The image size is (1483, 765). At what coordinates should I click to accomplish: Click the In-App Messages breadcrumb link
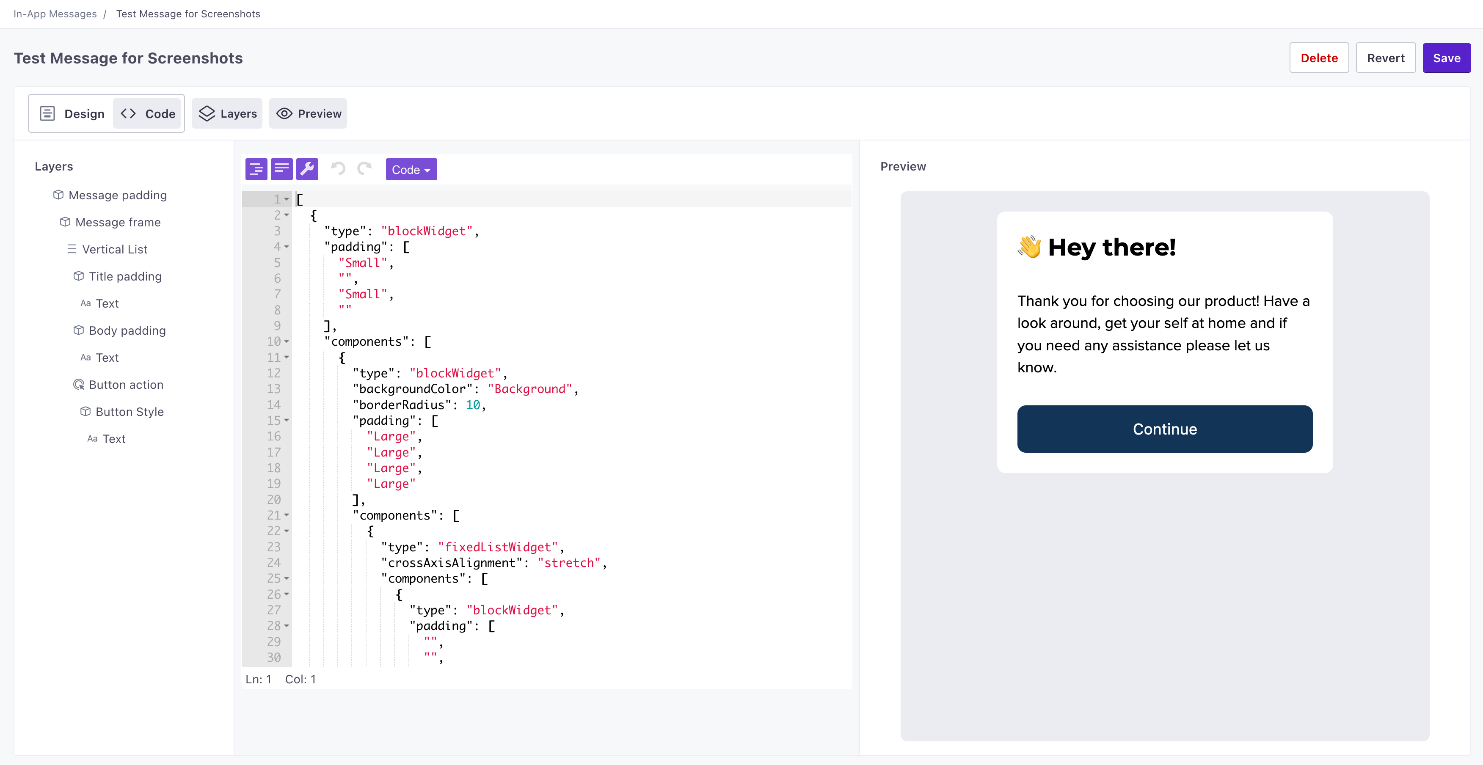pos(55,14)
